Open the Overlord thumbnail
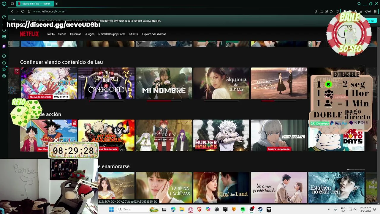Viewport: 380px width, 214px height. (x=106, y=83)
